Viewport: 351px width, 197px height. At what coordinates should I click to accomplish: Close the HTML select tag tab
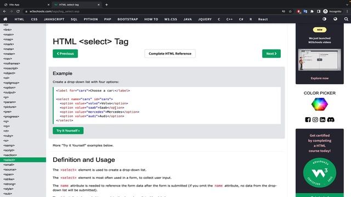[99, 5]
